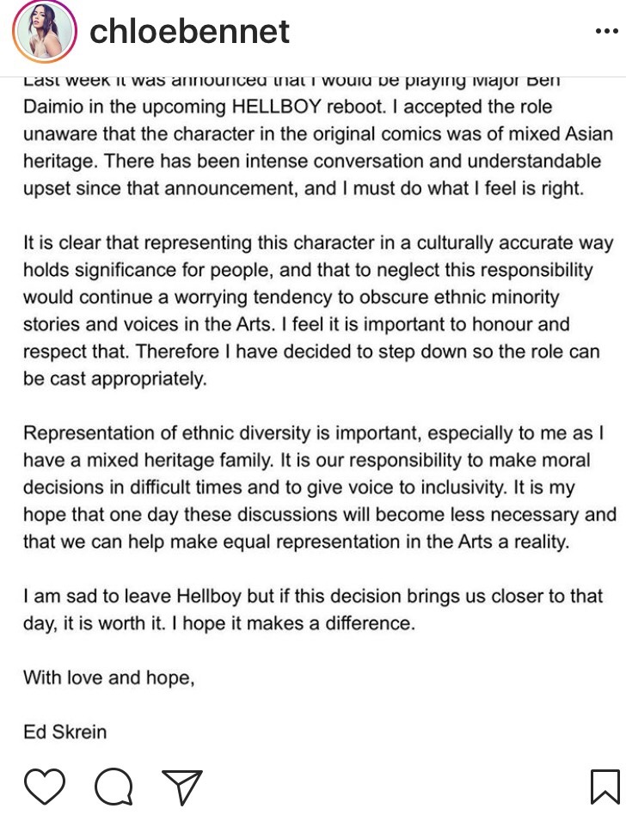This screenshot has width=626, height=833.
Task: Tap the "With love and hope," line
Action: pyautogui.click(x=109, y=678)
